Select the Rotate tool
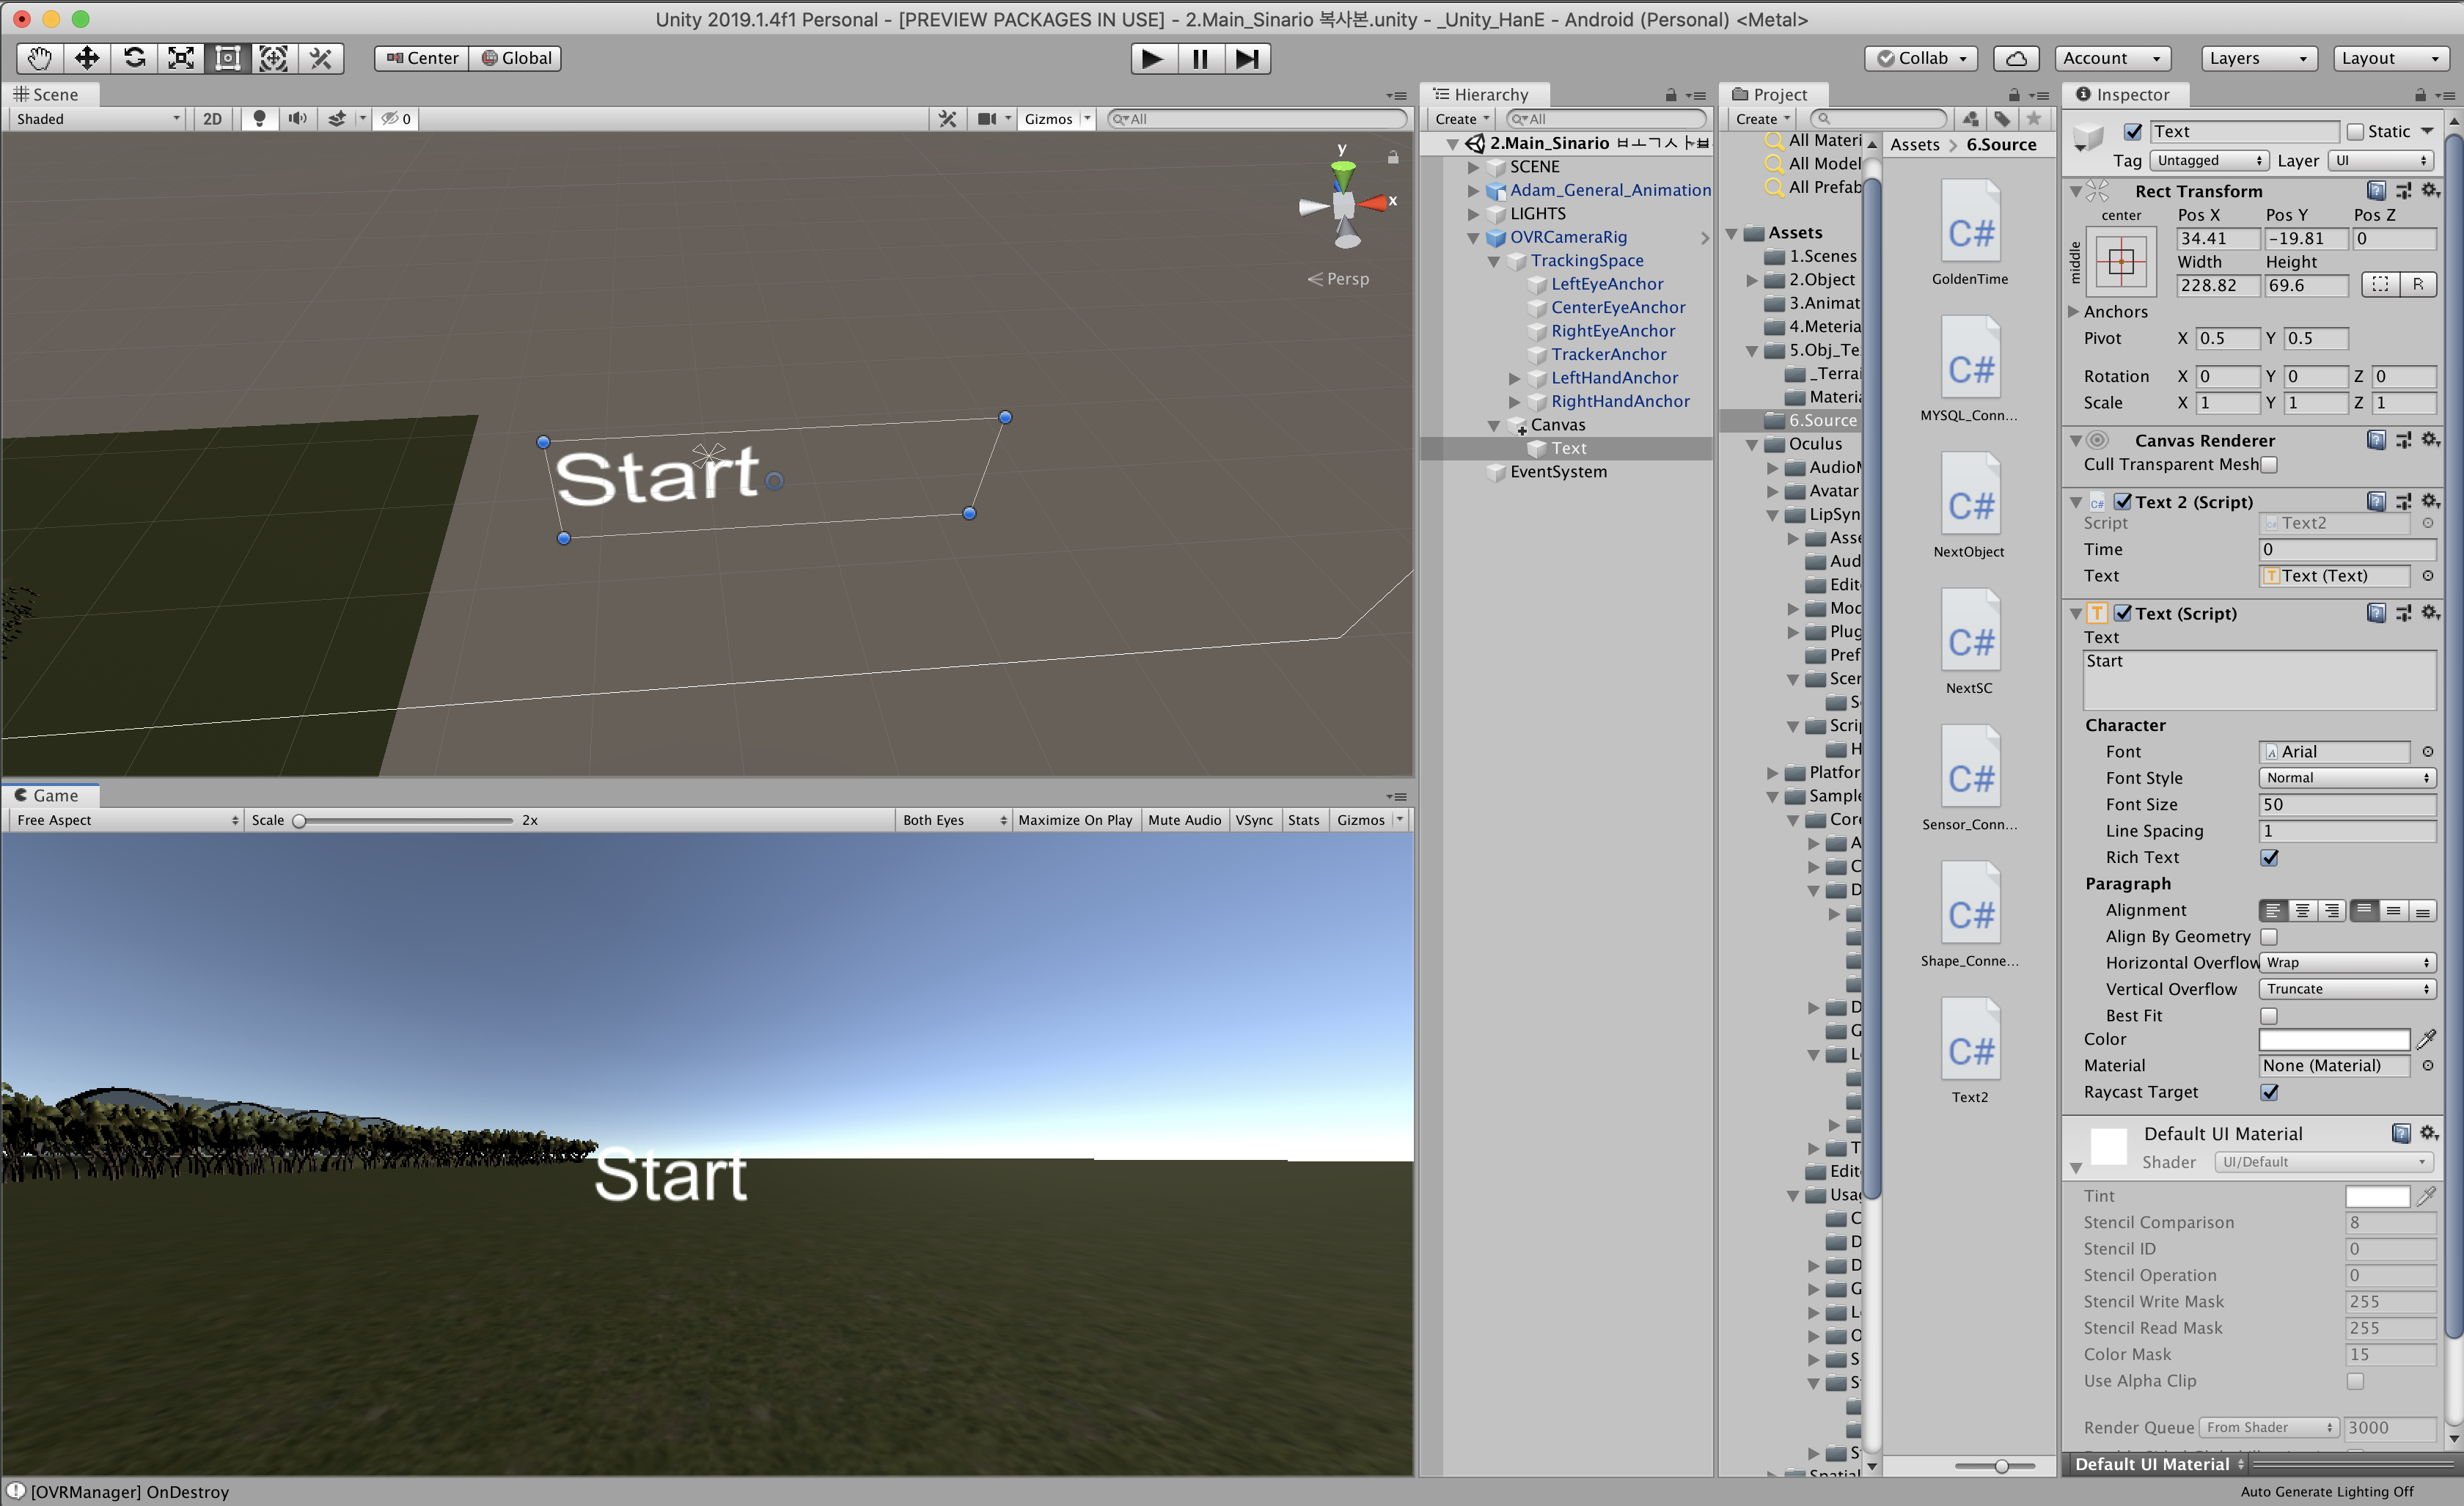The image size is (2464, 1506). pos(134,58)
